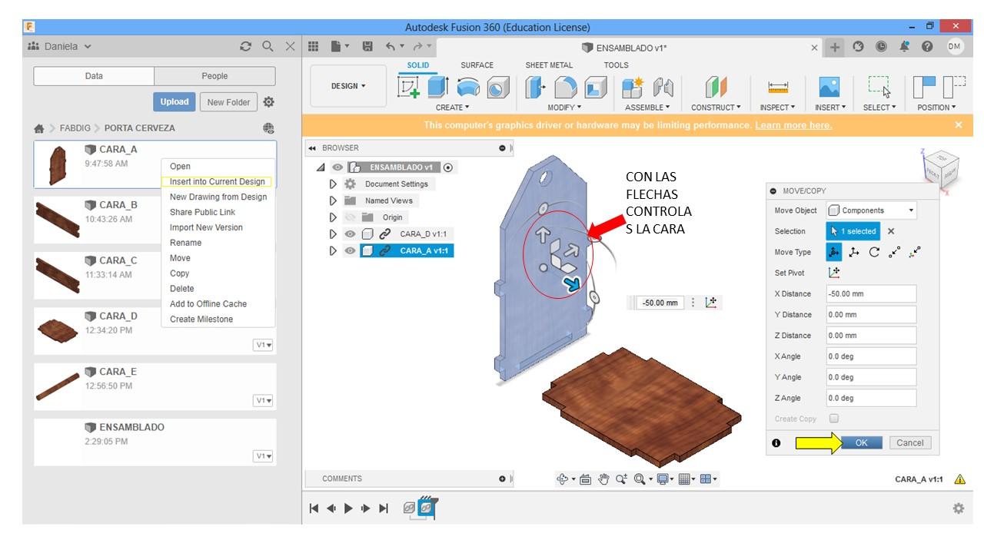Select the Press Pull tool
This screenshot has height=553, width=984.
(x=535, y=88)
